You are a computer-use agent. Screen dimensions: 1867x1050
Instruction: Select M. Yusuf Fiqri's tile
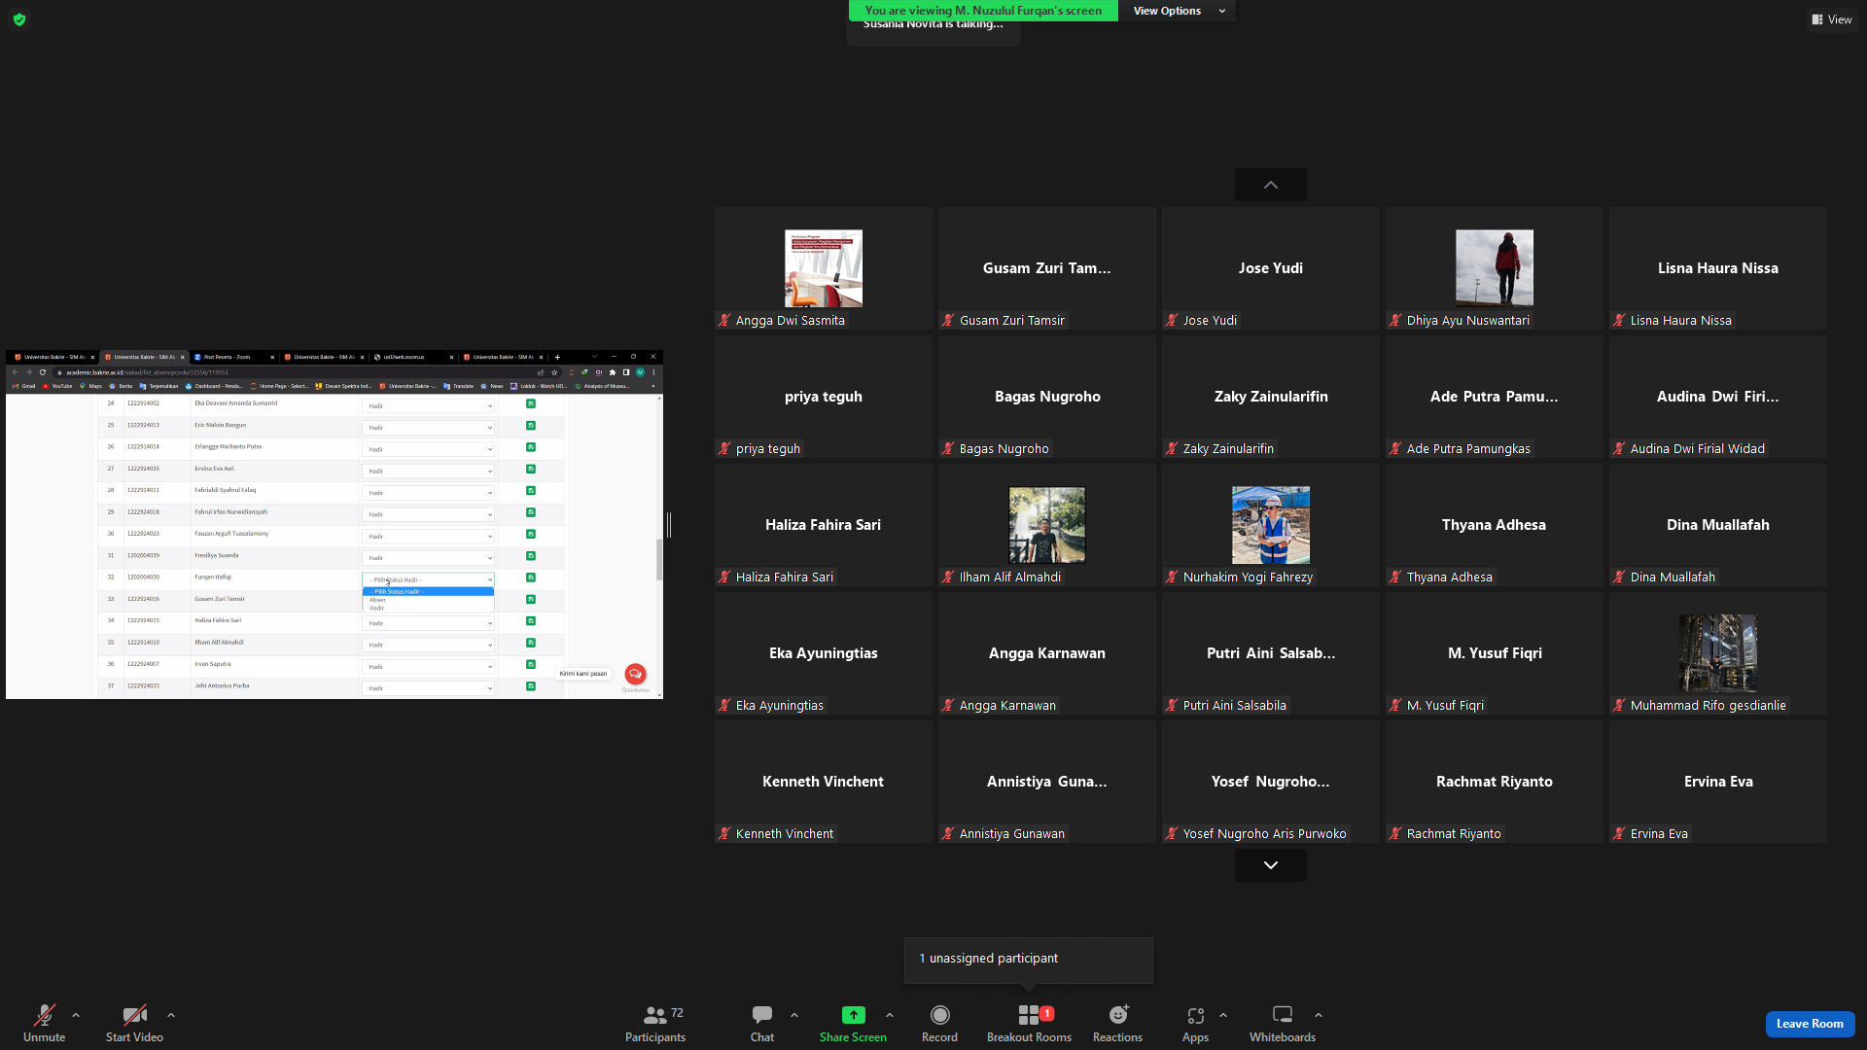(x=1494, y=653)
